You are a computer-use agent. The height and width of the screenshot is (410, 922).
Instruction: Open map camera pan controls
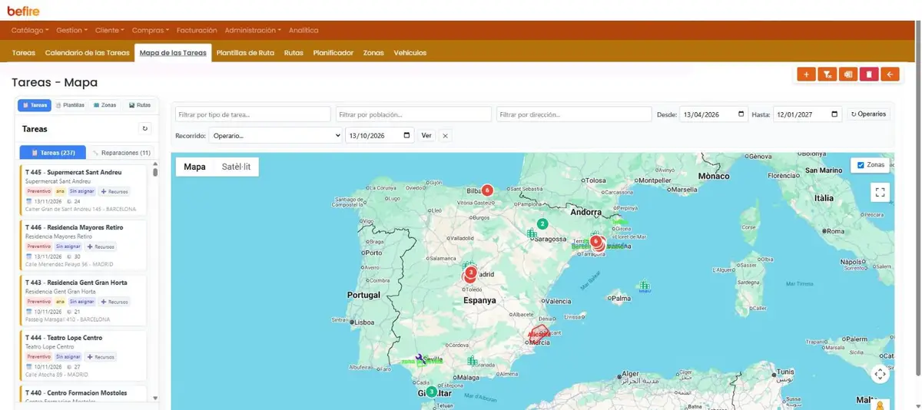[x=881, y=374]
